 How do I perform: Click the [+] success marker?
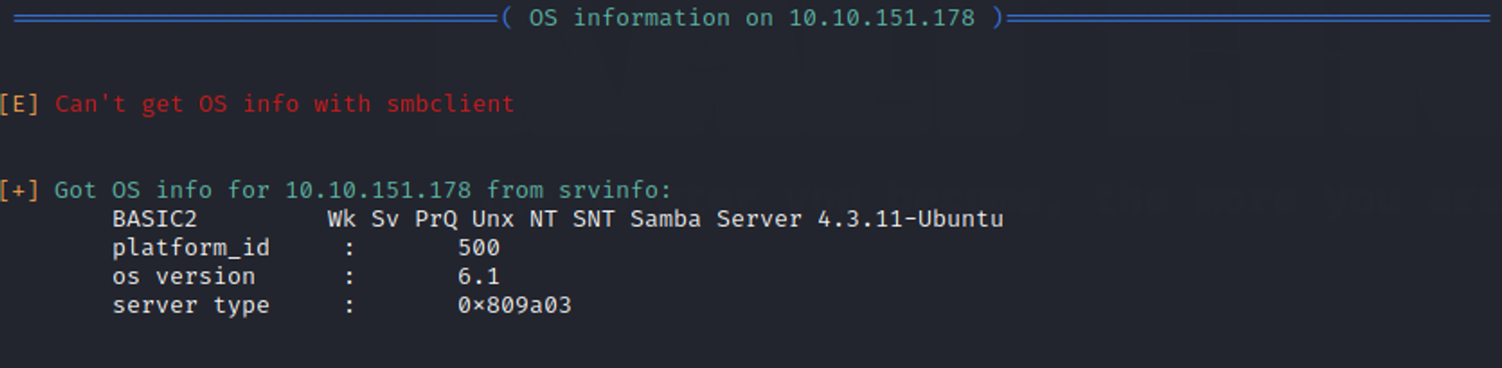click(19, 190)
